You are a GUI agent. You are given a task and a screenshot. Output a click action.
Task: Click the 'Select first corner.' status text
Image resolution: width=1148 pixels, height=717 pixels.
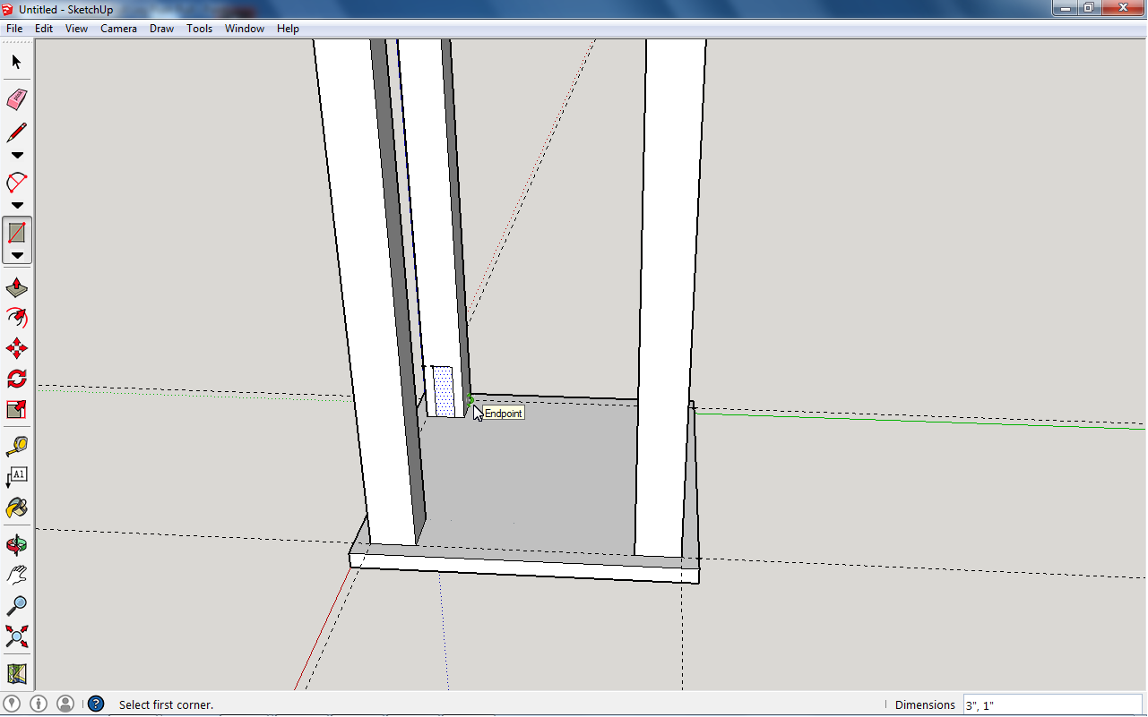(x=167, y=705)
